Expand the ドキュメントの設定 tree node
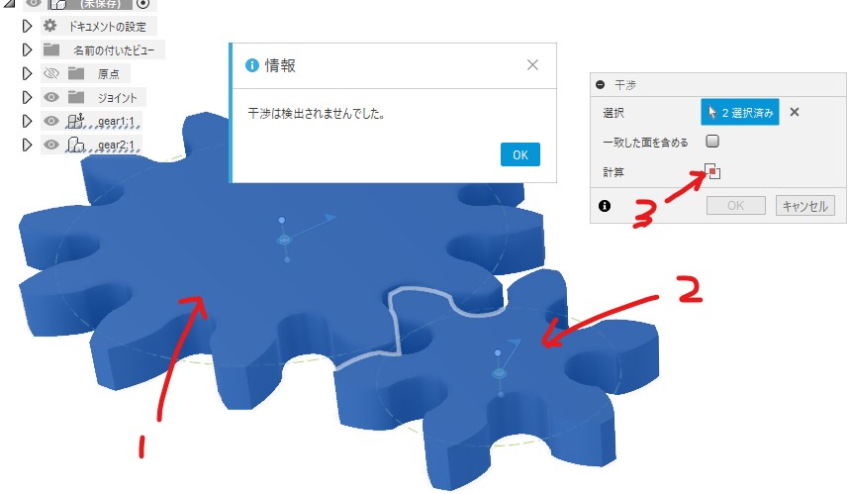 pyautogui.click(x=27, y=26)
